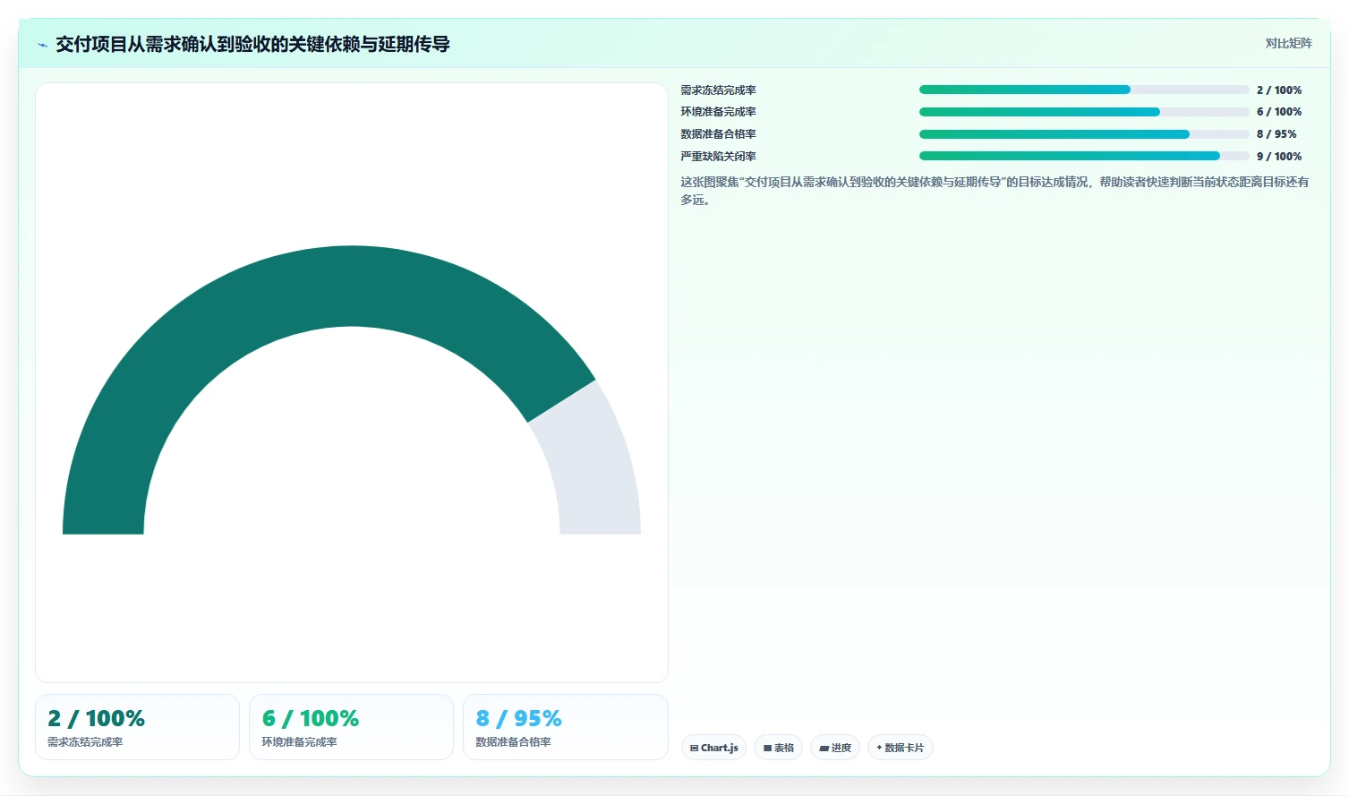Click the description paragraph starting with 这张图聚焦
Image resolution: width=1349 pixels, height=796 pixels.
(995, 191)
